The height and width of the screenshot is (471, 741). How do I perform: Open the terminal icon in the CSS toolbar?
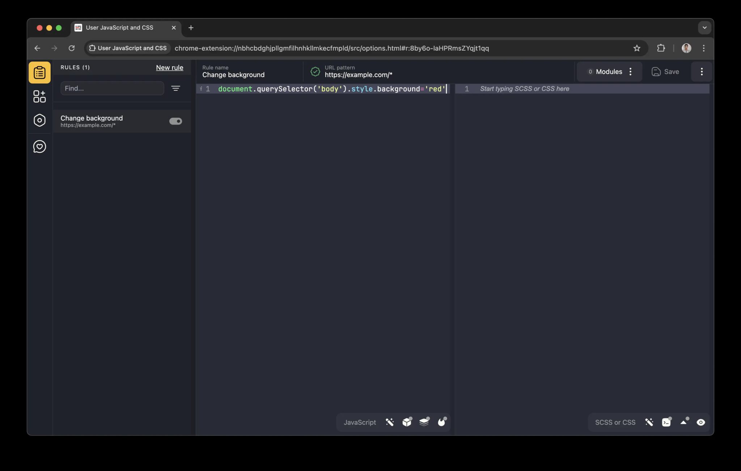tap(666, 422)
